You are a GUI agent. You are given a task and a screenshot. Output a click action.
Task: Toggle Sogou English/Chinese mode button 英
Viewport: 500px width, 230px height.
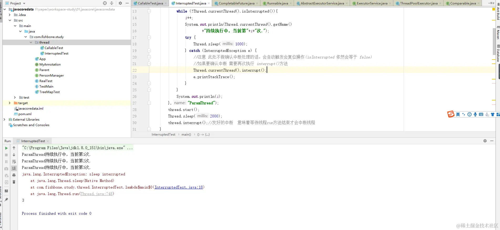[458, 114]
